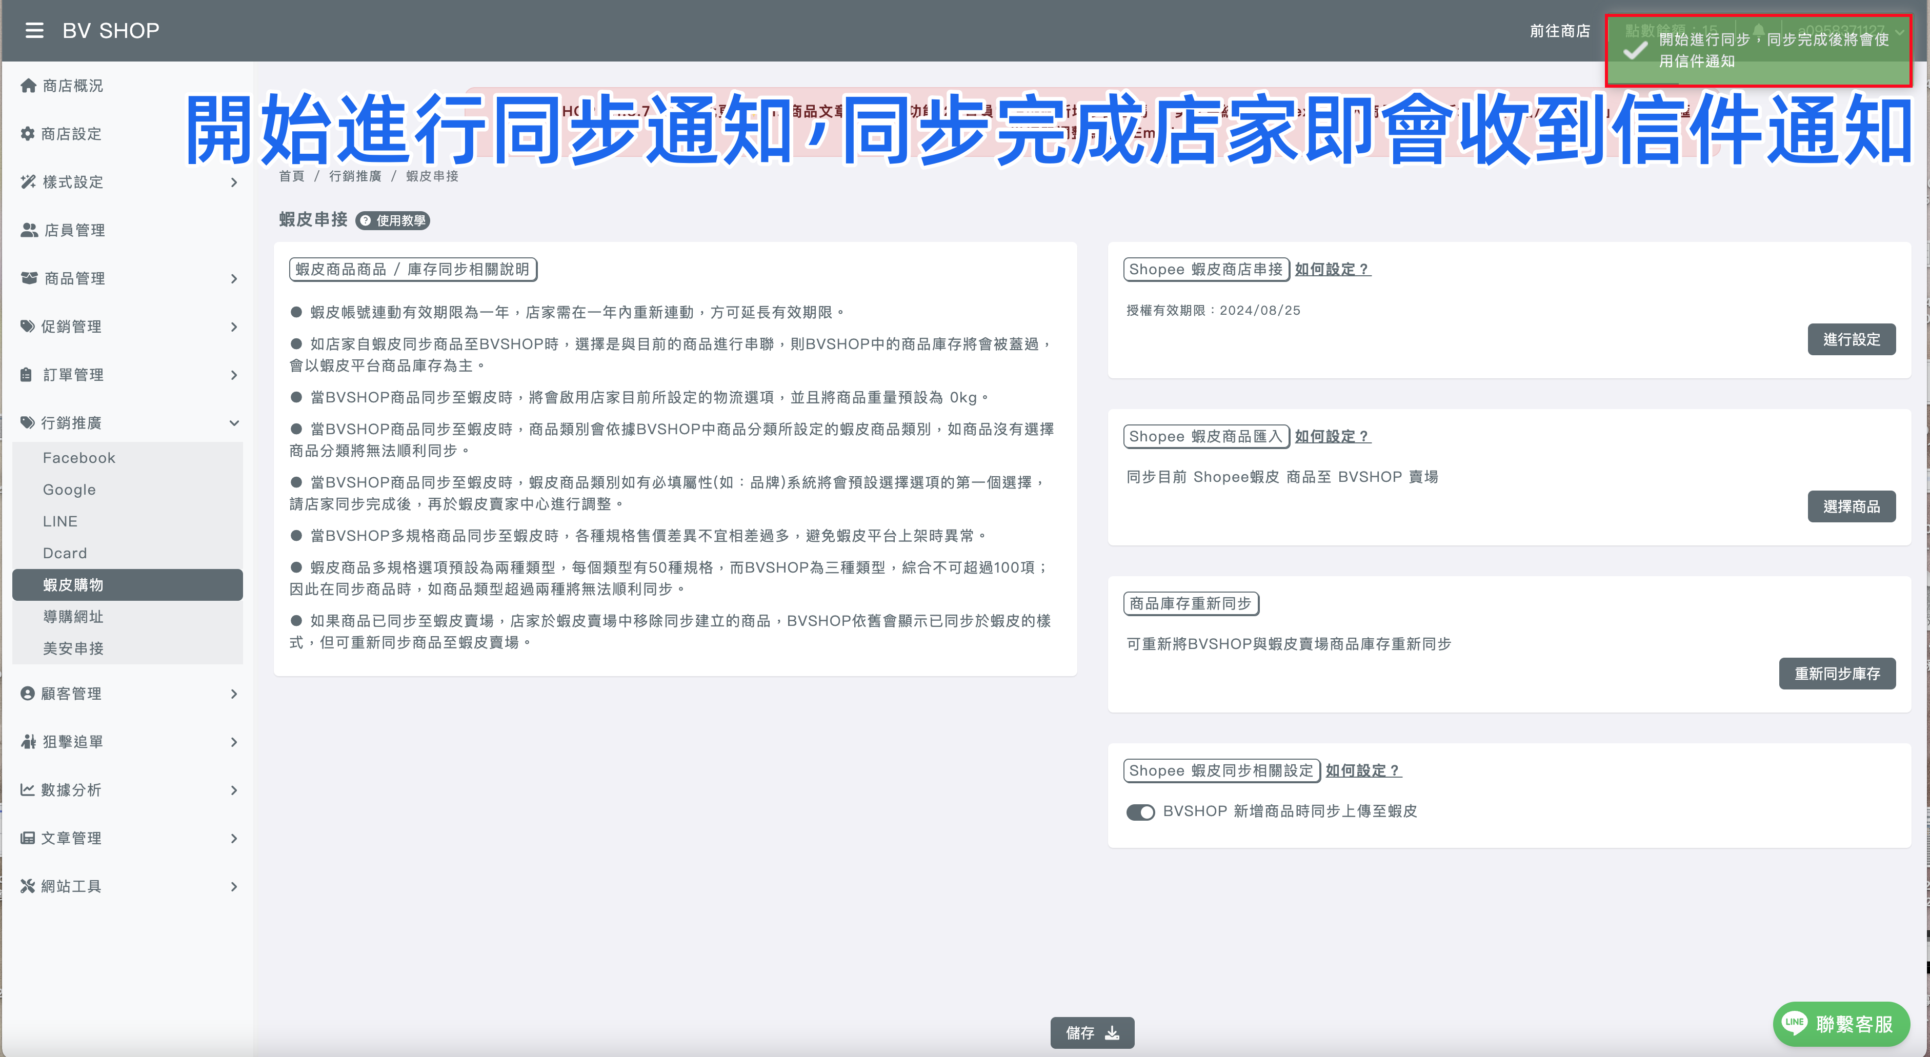Image resolution: width=1930 pixels, height=1057 pixels.
Task: Click the 文章管理 newspaper icon
Action: pyautogui.click(x=28, y=838)
